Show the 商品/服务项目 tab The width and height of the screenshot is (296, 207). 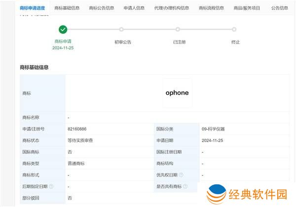point(248,8)
